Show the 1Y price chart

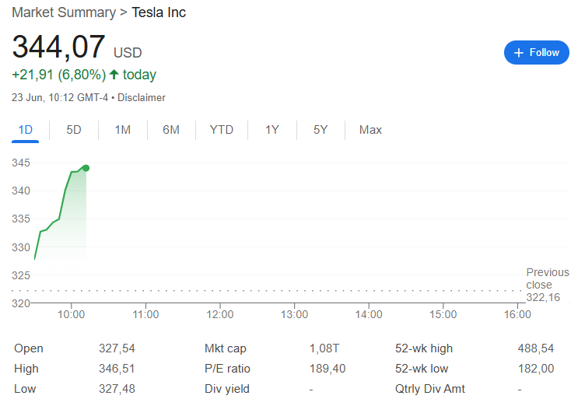(x=271, y=130)
